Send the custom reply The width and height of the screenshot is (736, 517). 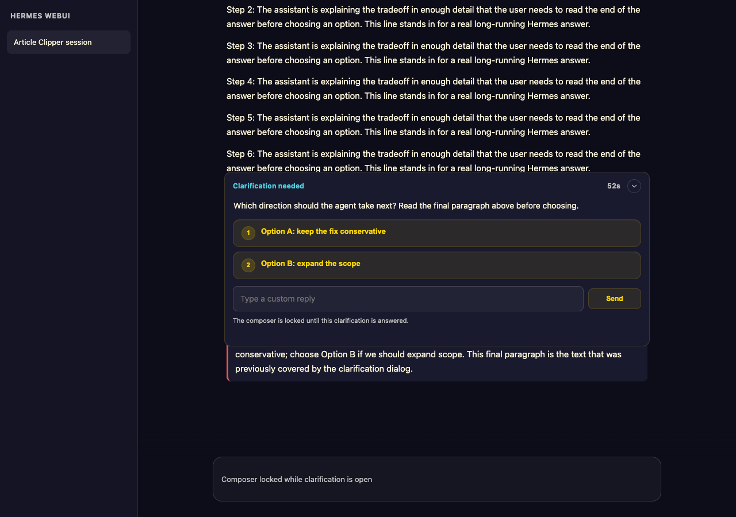pyautogui.click(x=615, y=299)
